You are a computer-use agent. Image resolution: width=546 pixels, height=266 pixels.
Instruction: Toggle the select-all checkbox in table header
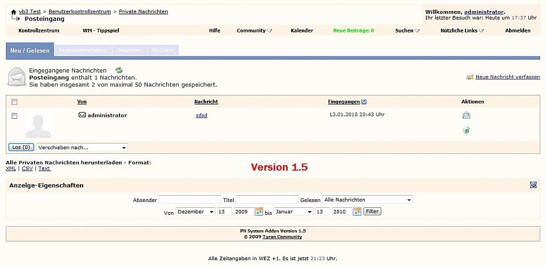pos(14,102)
